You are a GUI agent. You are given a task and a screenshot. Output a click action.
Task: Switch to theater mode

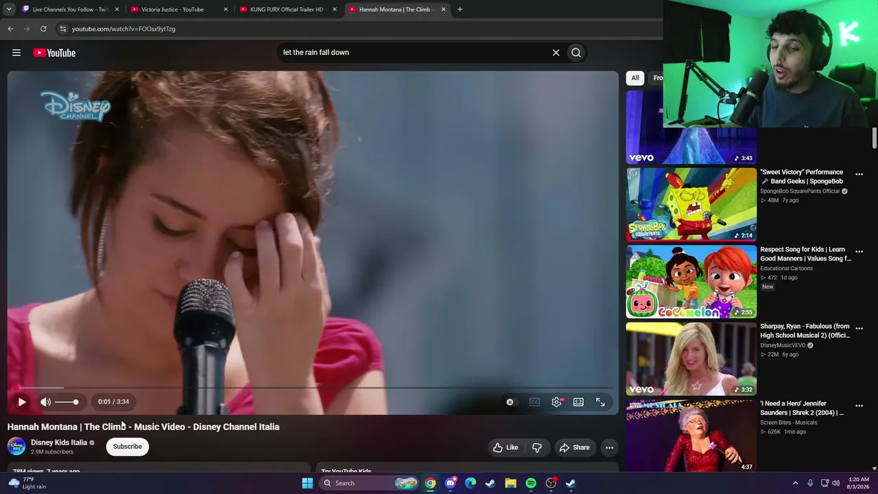tap(578, 402)
